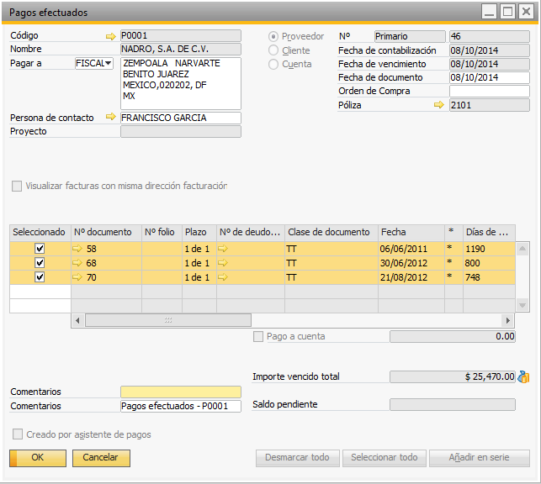This screenshot has width=541, height=484.
Task: Open the Primario series dropdown
Action: (x=410, y=36)
